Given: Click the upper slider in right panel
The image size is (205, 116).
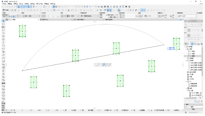Looking at the screenshot, I should point(195,30).
